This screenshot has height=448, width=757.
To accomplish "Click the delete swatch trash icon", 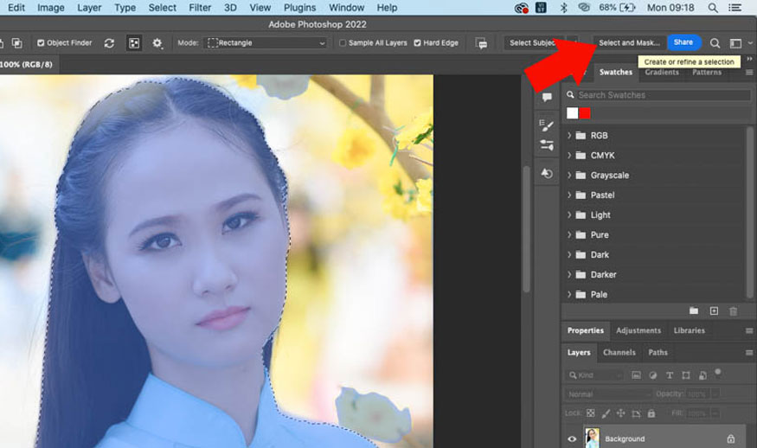I will (x=733, y=310).
